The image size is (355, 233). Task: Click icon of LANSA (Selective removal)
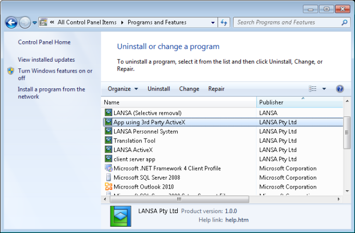[108, 112]
